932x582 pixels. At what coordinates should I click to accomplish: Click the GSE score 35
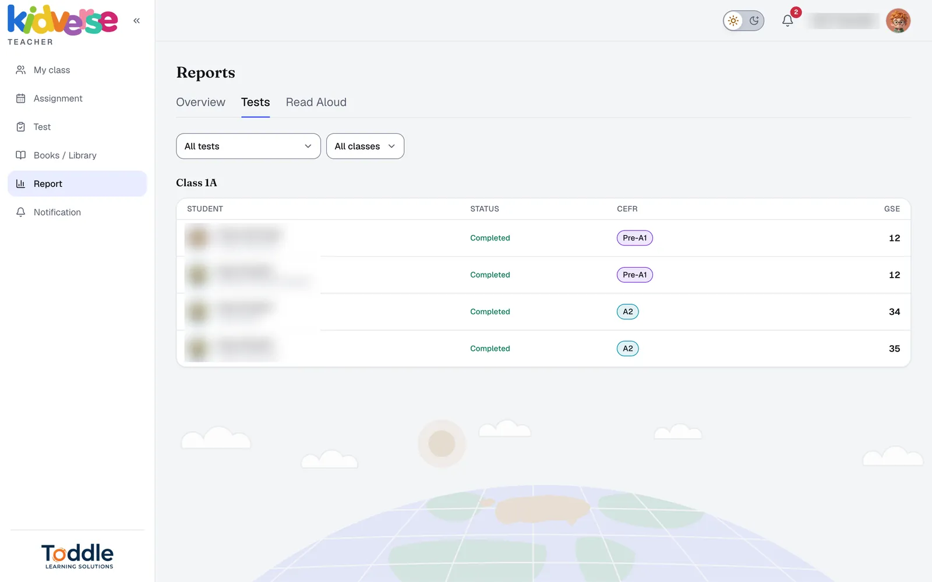pos(894,349)
